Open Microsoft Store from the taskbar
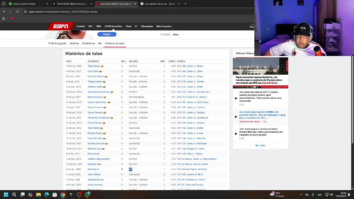354x199 pixels. click(55, 195)
